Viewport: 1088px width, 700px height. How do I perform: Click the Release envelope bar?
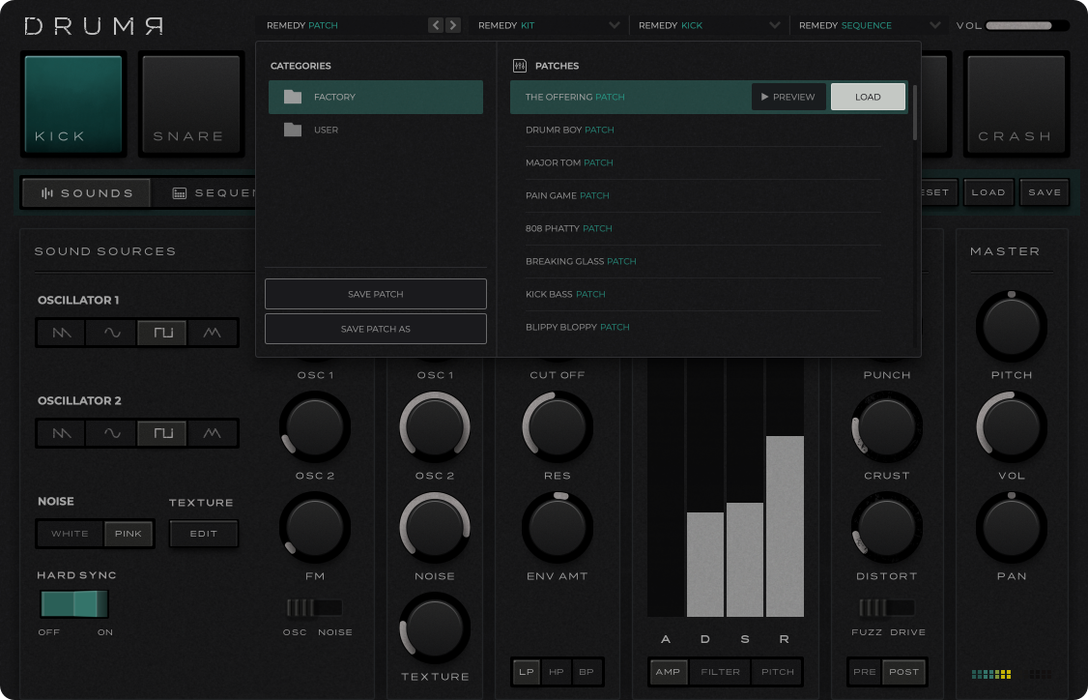(x=785, y=526)
